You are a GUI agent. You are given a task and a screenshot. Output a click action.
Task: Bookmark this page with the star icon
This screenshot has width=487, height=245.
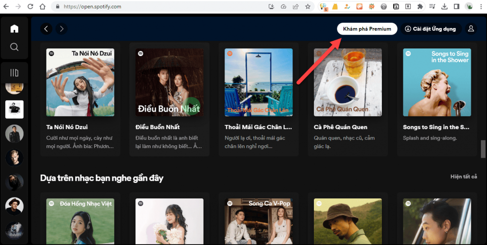308,7
